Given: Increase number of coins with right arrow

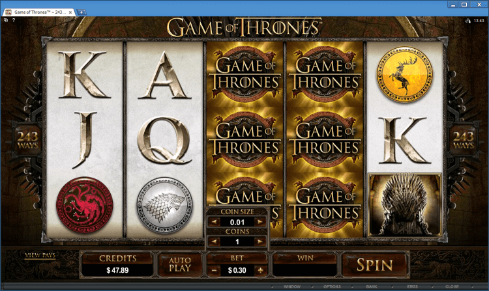Looking at the screenshot, I should coord(260,242).
